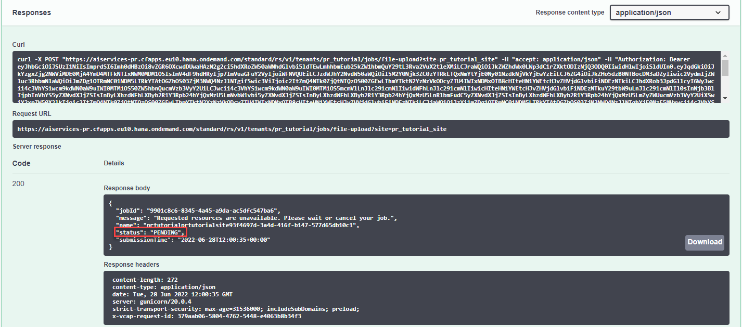Click the Details column header
The width and height of the screenshot is (742, 327).
(x=114, y=163)
